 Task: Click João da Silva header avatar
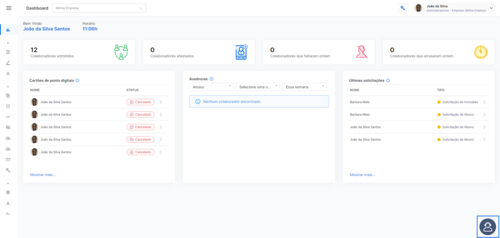coord(418,8)
